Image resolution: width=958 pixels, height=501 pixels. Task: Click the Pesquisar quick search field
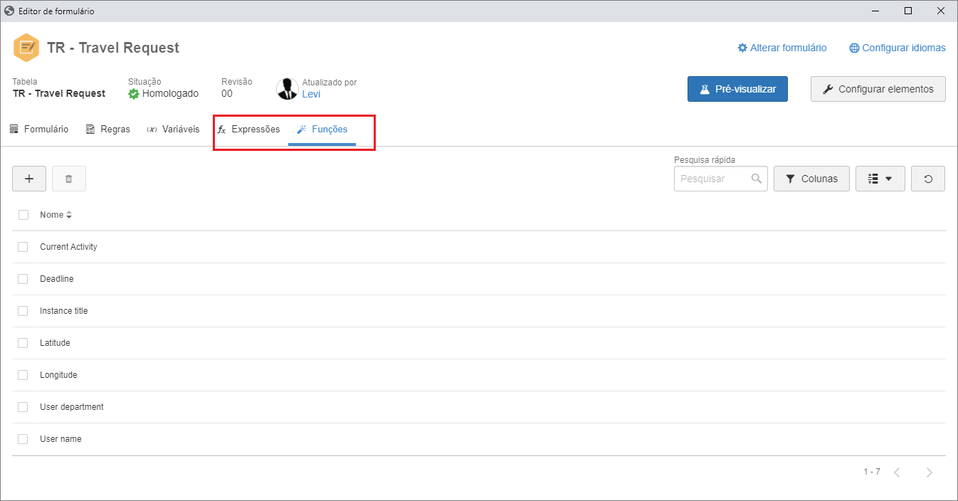coord(721,179)
